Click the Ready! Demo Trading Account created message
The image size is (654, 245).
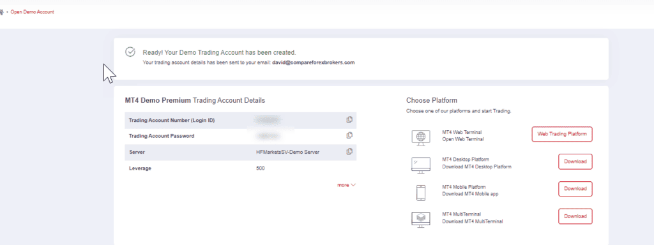(x=219, y=52)
